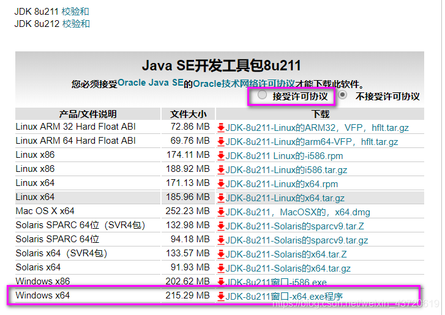Image resolution: width=445 pixels, height=315 pixels.
Task: Click download arrow icon for Linux i586.rpm
Action: click(221, 156)
